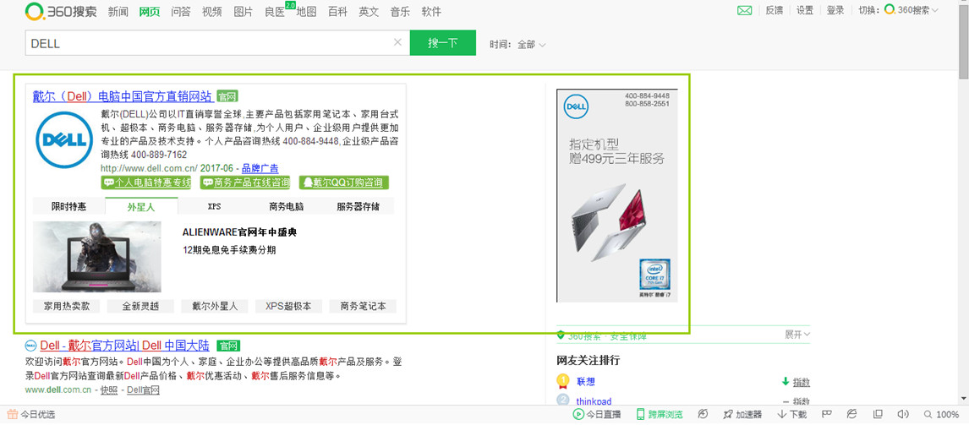The height and width of the screenshot is (425, 969).
Task: Click the 360搜索 logo at top left
Action: 61,11
